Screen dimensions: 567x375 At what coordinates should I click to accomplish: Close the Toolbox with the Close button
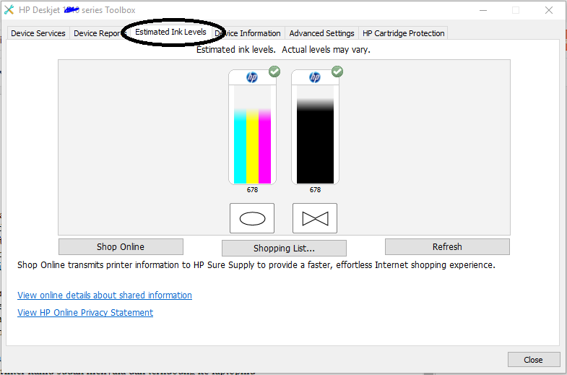click(533, 359)
